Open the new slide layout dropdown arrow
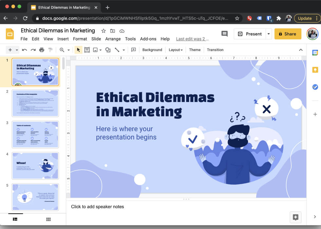This screenshot has width=321, height=229. coord(17,50)
